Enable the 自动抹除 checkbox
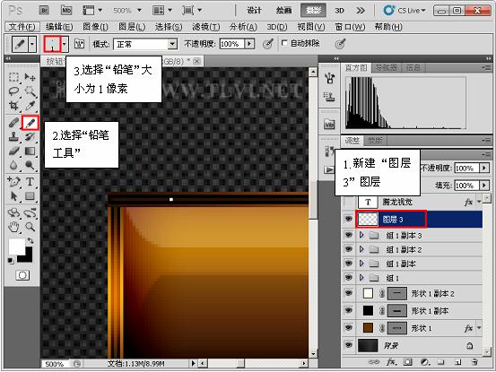This screenshot has width=496, height=372. coord(284,43)
